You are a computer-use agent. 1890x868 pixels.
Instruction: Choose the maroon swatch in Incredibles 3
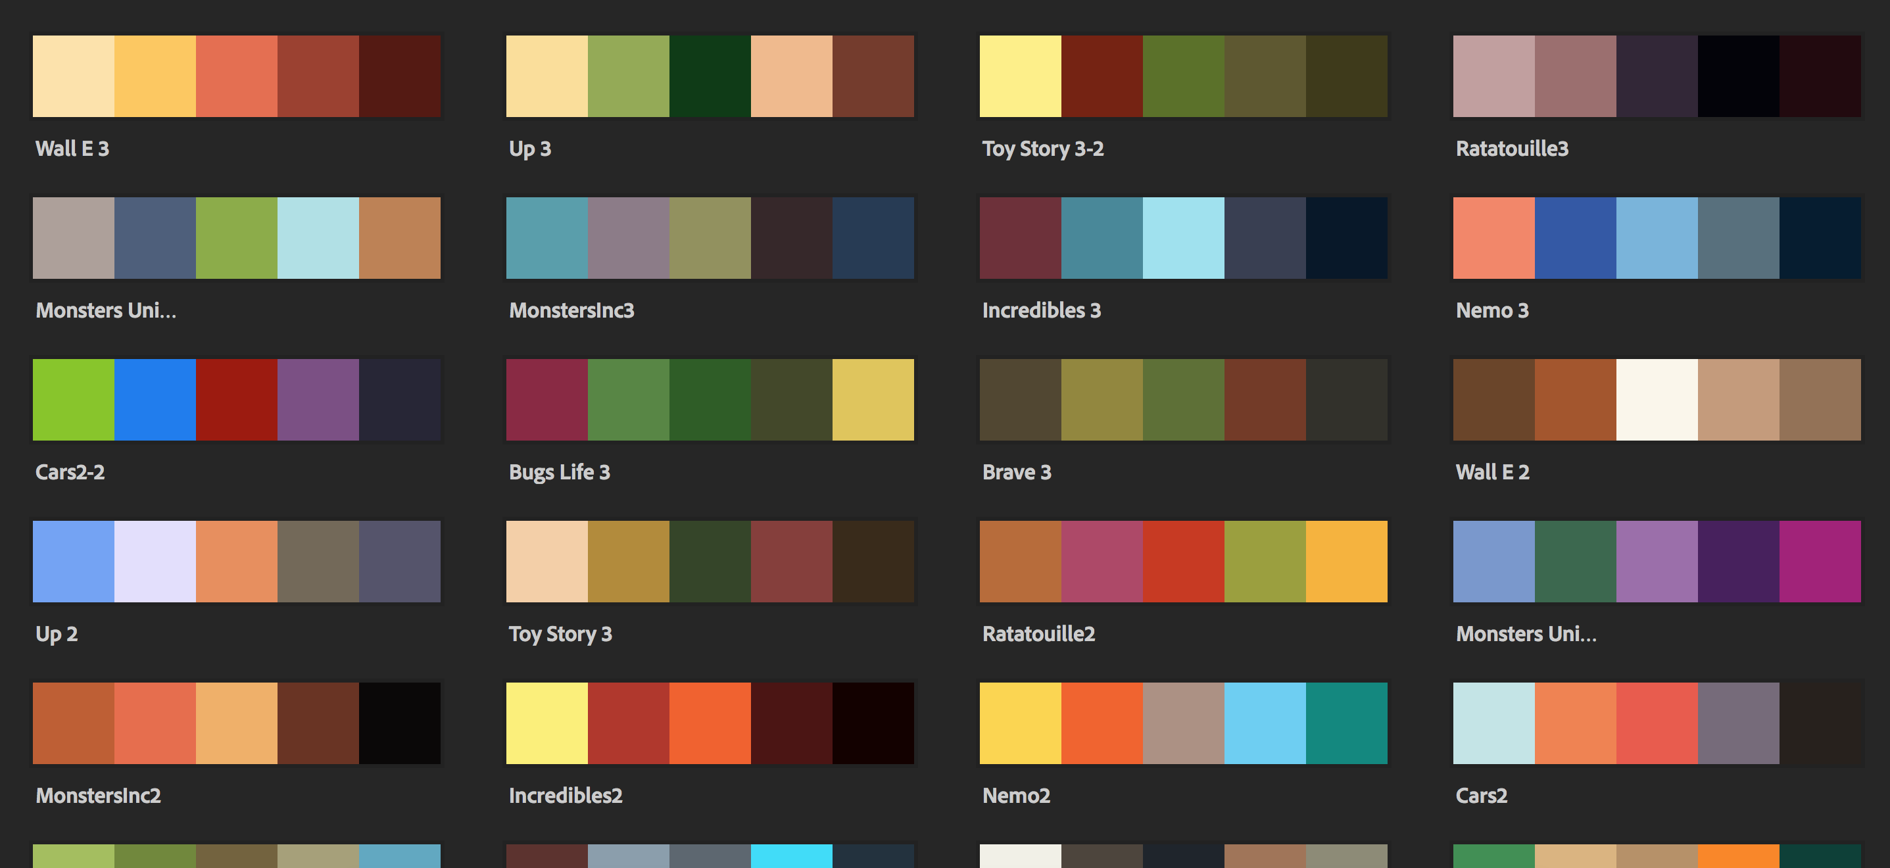tap(1021, 238)
